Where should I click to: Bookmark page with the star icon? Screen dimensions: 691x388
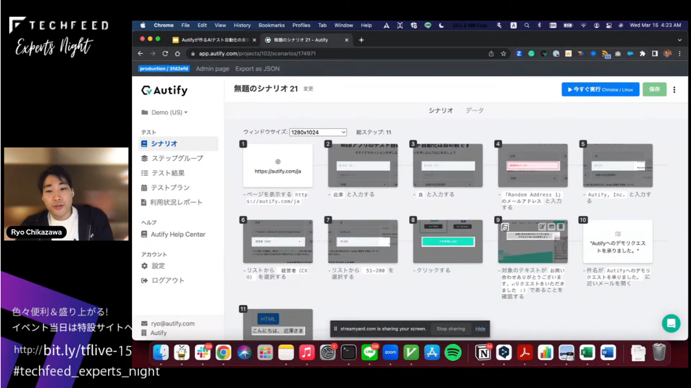point(503,53)
